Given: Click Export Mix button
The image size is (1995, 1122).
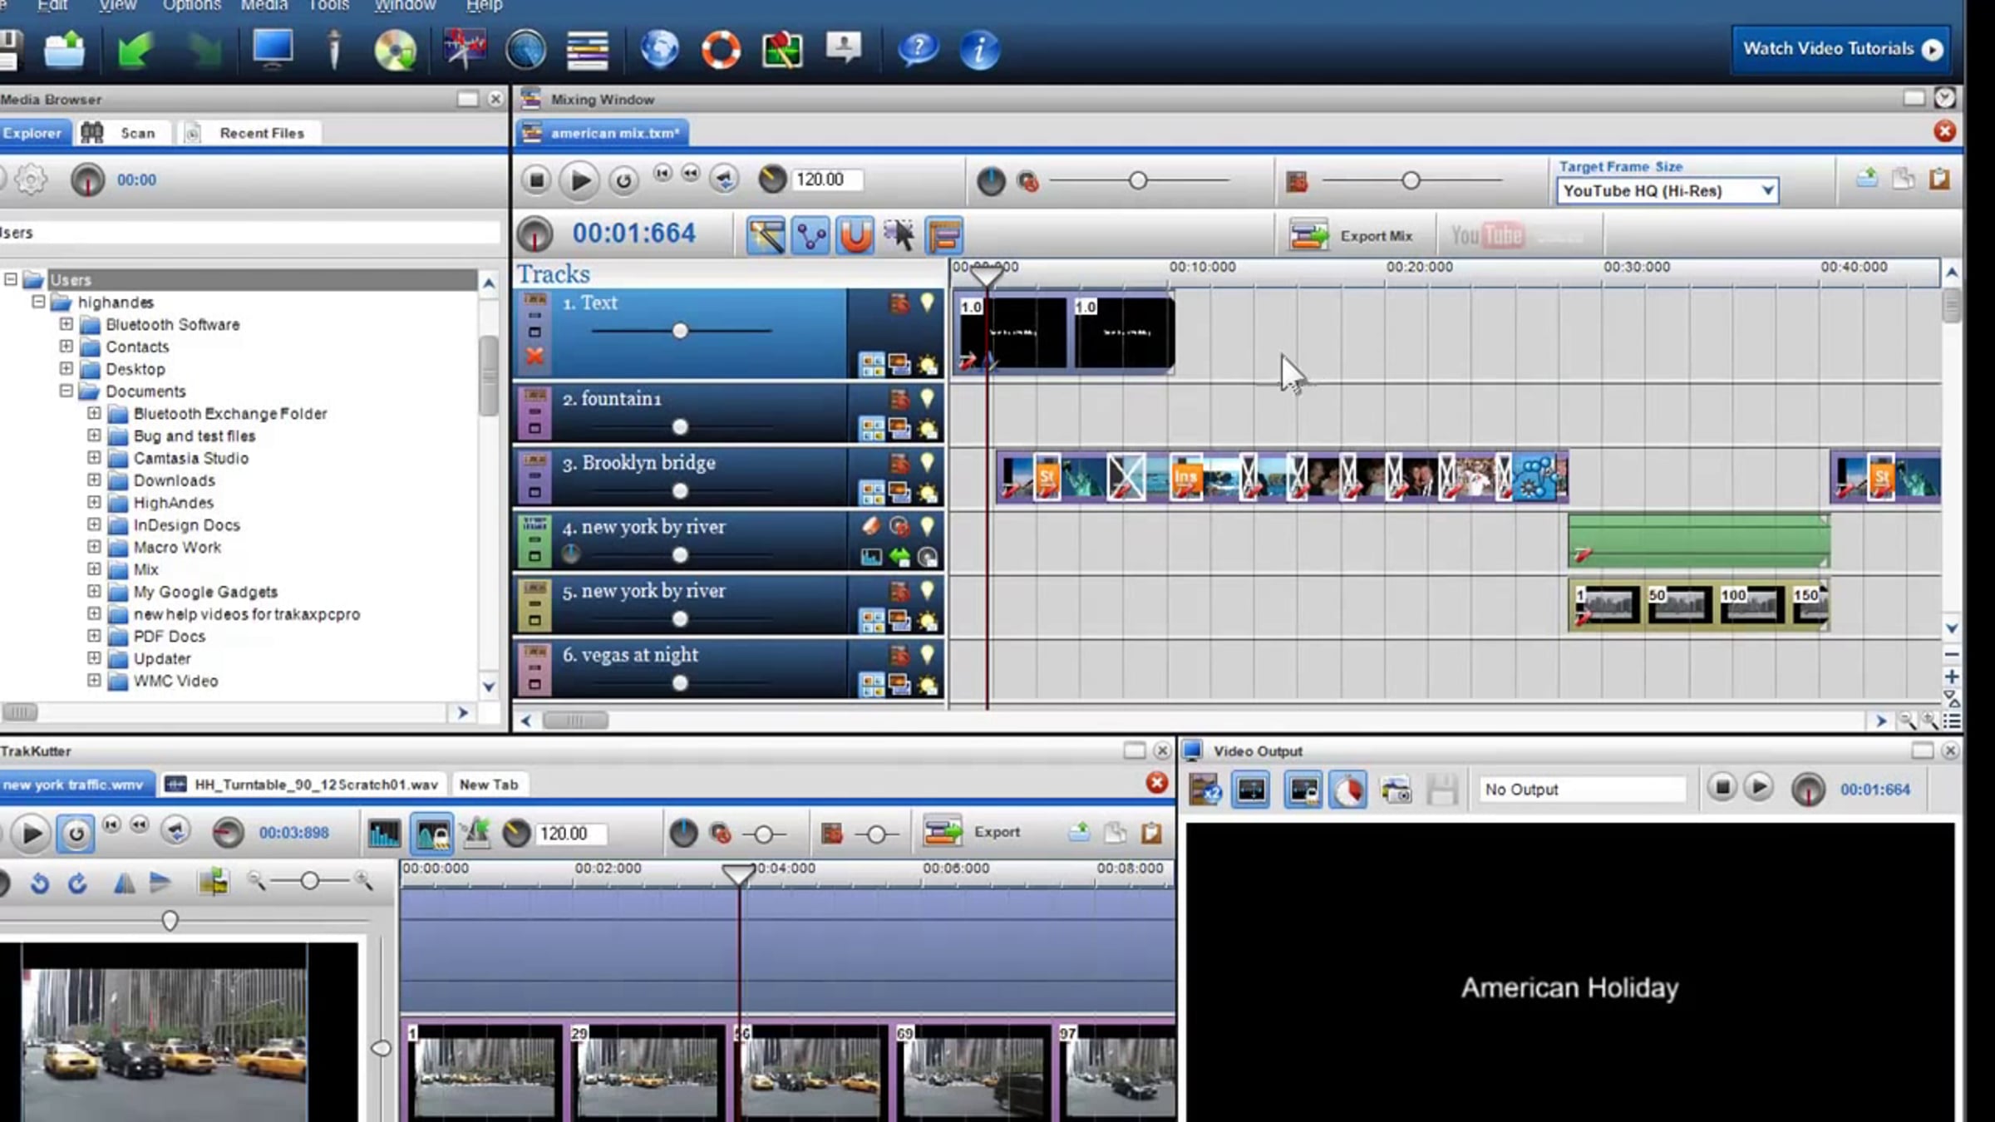Looking at the screenshot, I should 1352,236.
